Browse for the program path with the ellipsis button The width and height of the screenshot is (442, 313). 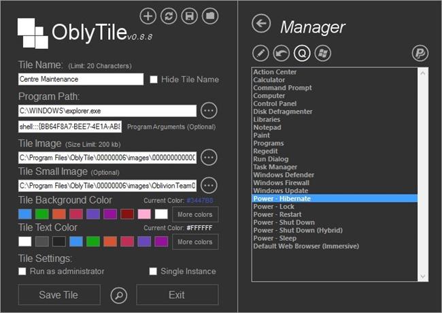209,110
